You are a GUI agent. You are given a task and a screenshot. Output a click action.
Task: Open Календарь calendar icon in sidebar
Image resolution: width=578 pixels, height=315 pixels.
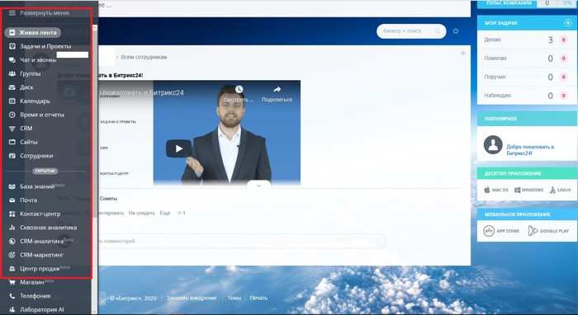pos(12,101)
